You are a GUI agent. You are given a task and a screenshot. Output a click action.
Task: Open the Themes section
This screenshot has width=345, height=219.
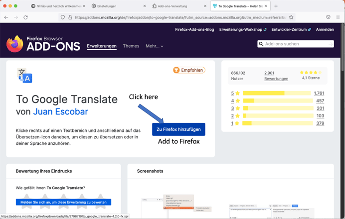tap(131, 46)
